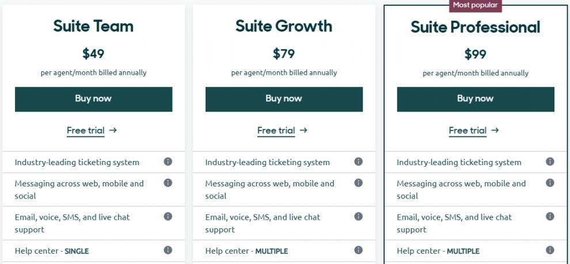Click info icon for Suite Professional ticketing system
This screenshot has width=570, height=264.
[550, 162]
